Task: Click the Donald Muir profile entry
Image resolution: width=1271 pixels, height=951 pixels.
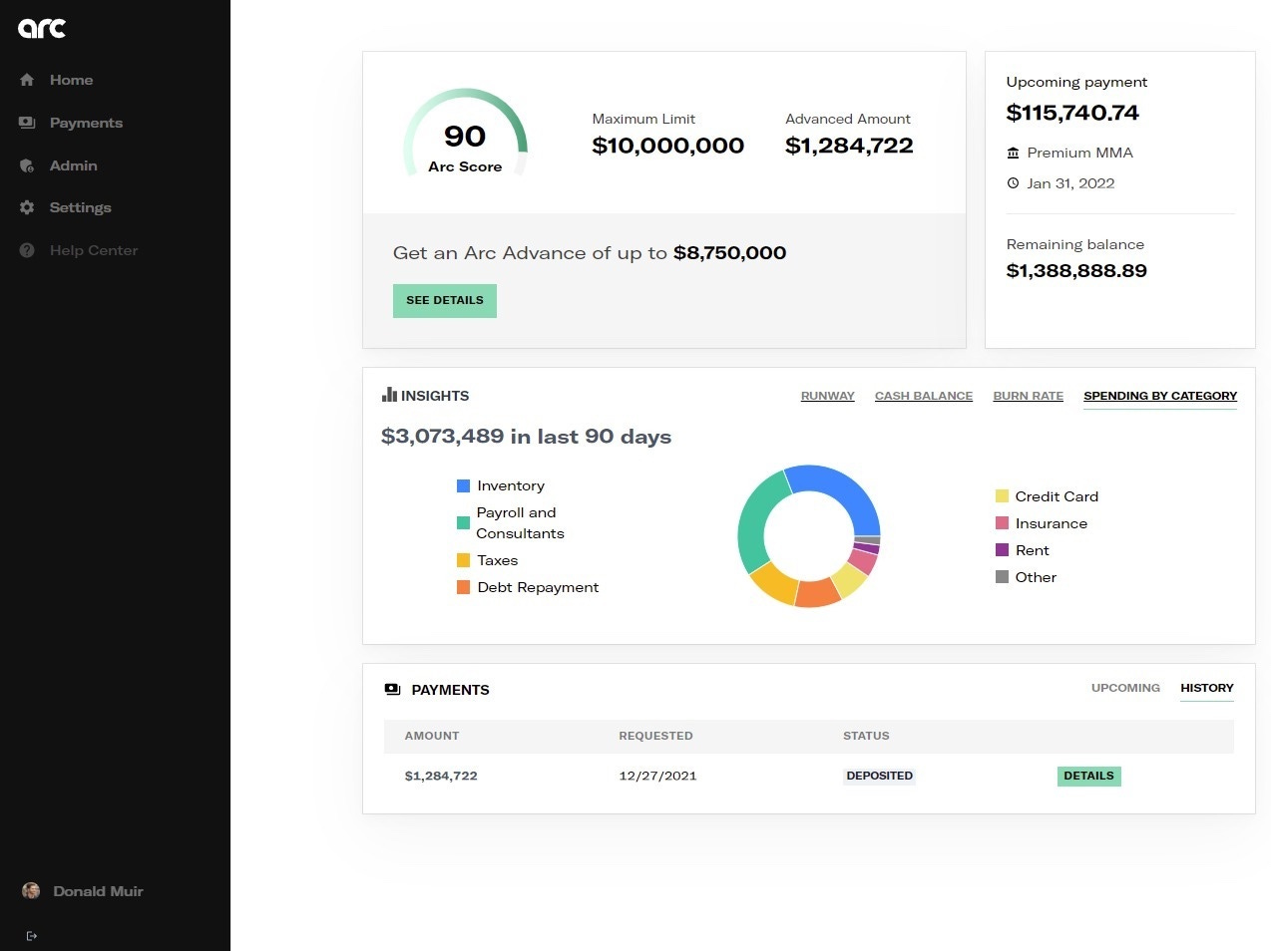Action: pyautogui.click(x=82, y=890)
